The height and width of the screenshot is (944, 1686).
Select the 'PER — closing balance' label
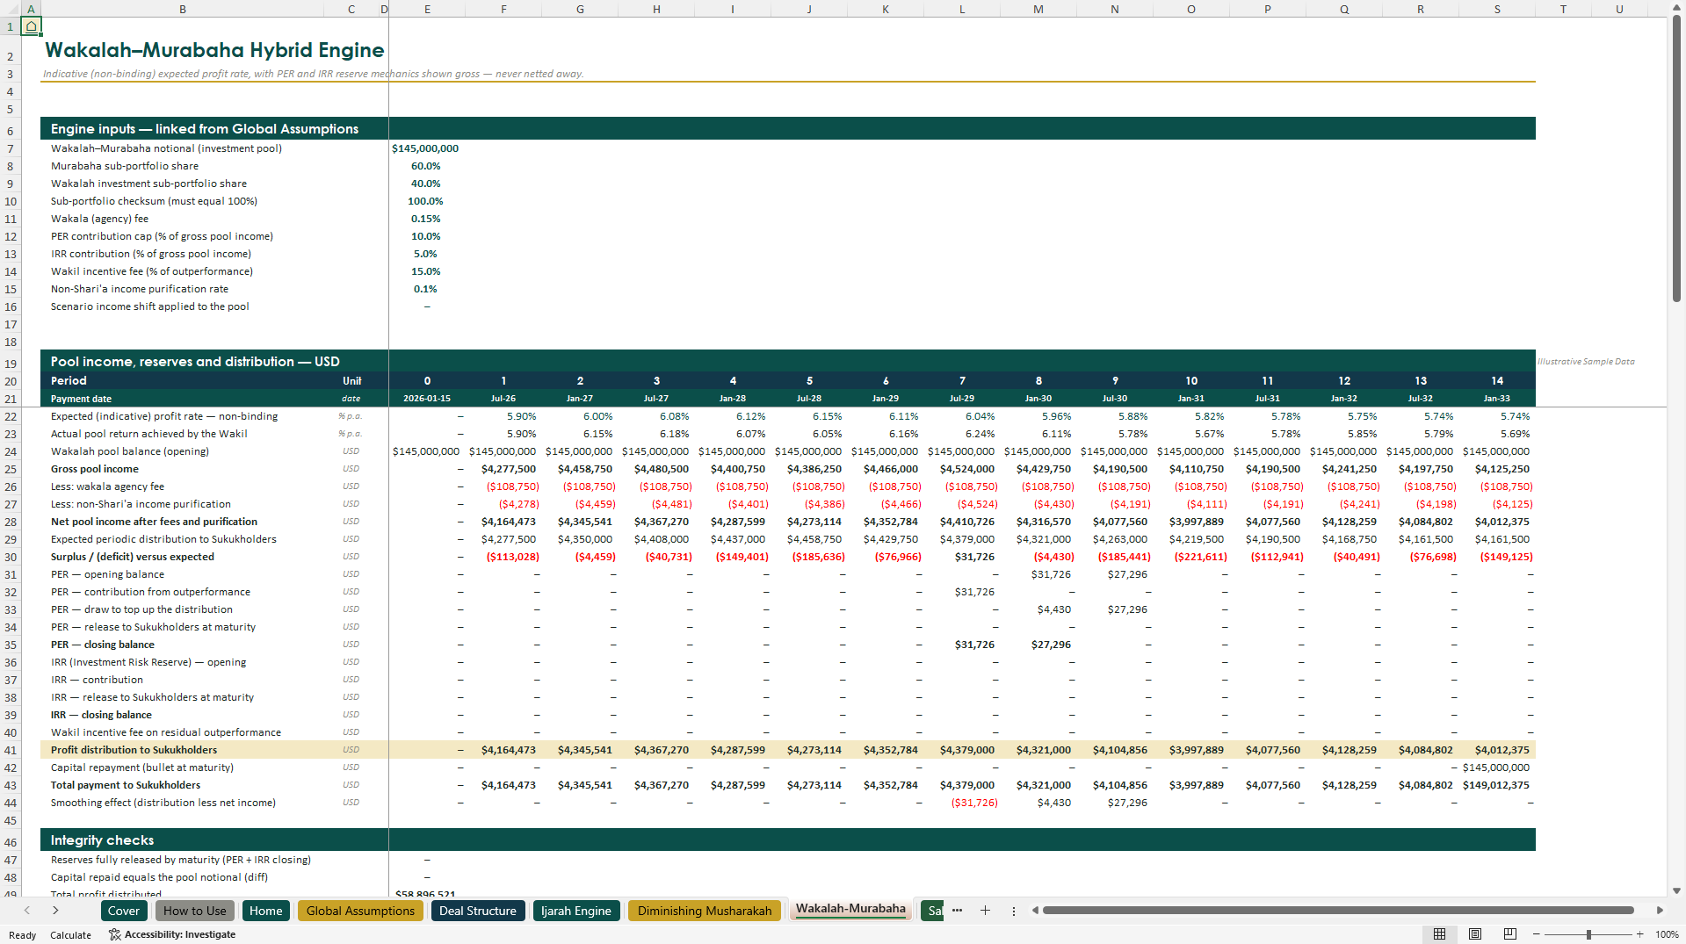click(103, 645)
